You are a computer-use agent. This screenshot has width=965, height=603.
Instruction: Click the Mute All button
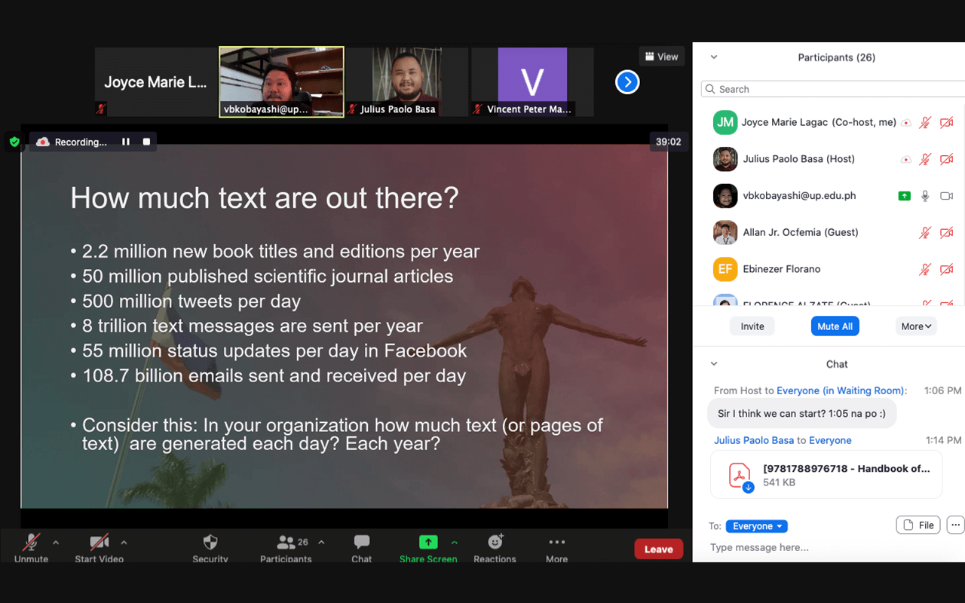(x=835, y=326)
